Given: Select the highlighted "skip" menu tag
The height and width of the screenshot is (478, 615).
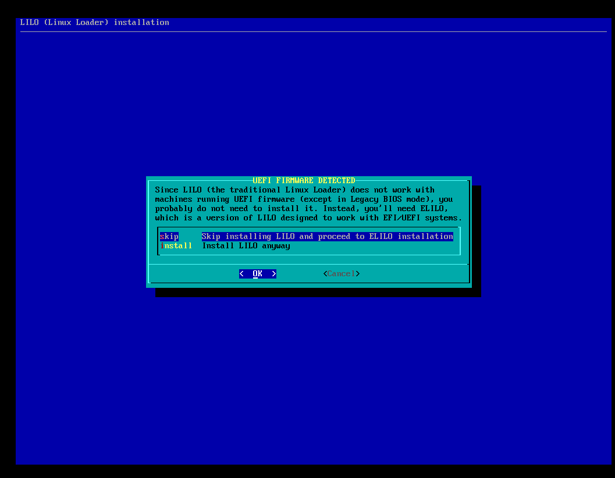Looking at the screenshot, I should 169,237.
